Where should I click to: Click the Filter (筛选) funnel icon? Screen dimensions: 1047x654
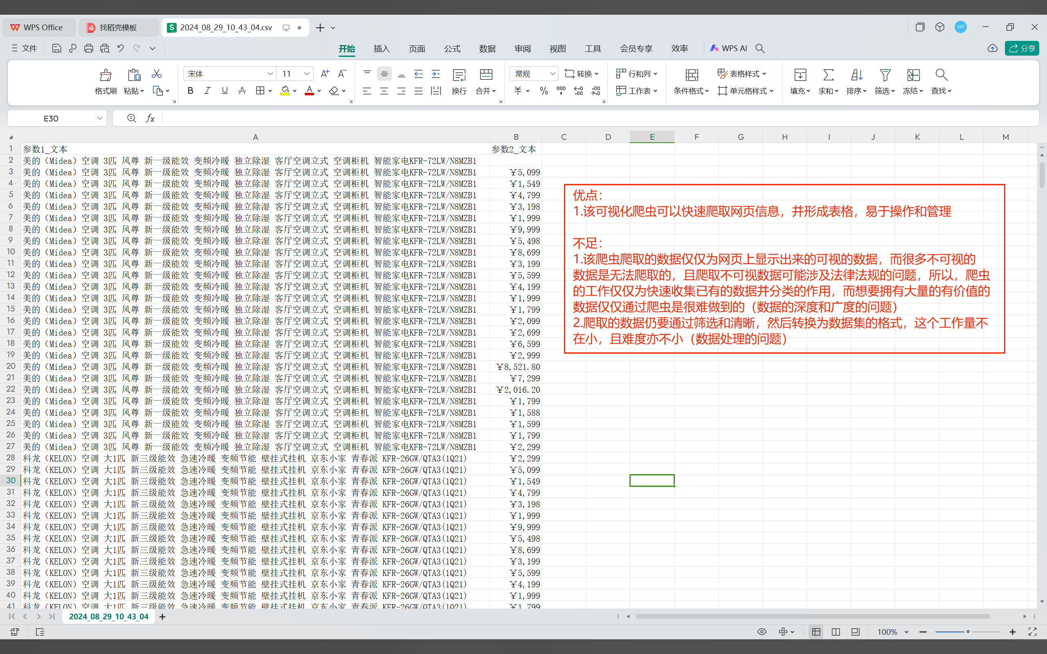[x=885, y=75]
